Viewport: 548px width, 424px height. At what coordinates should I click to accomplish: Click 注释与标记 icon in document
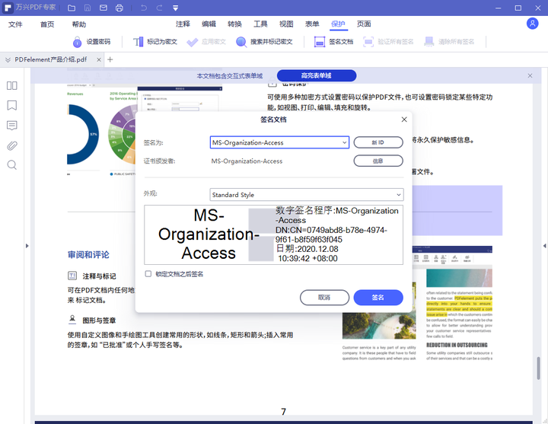[x=72, y=276]
